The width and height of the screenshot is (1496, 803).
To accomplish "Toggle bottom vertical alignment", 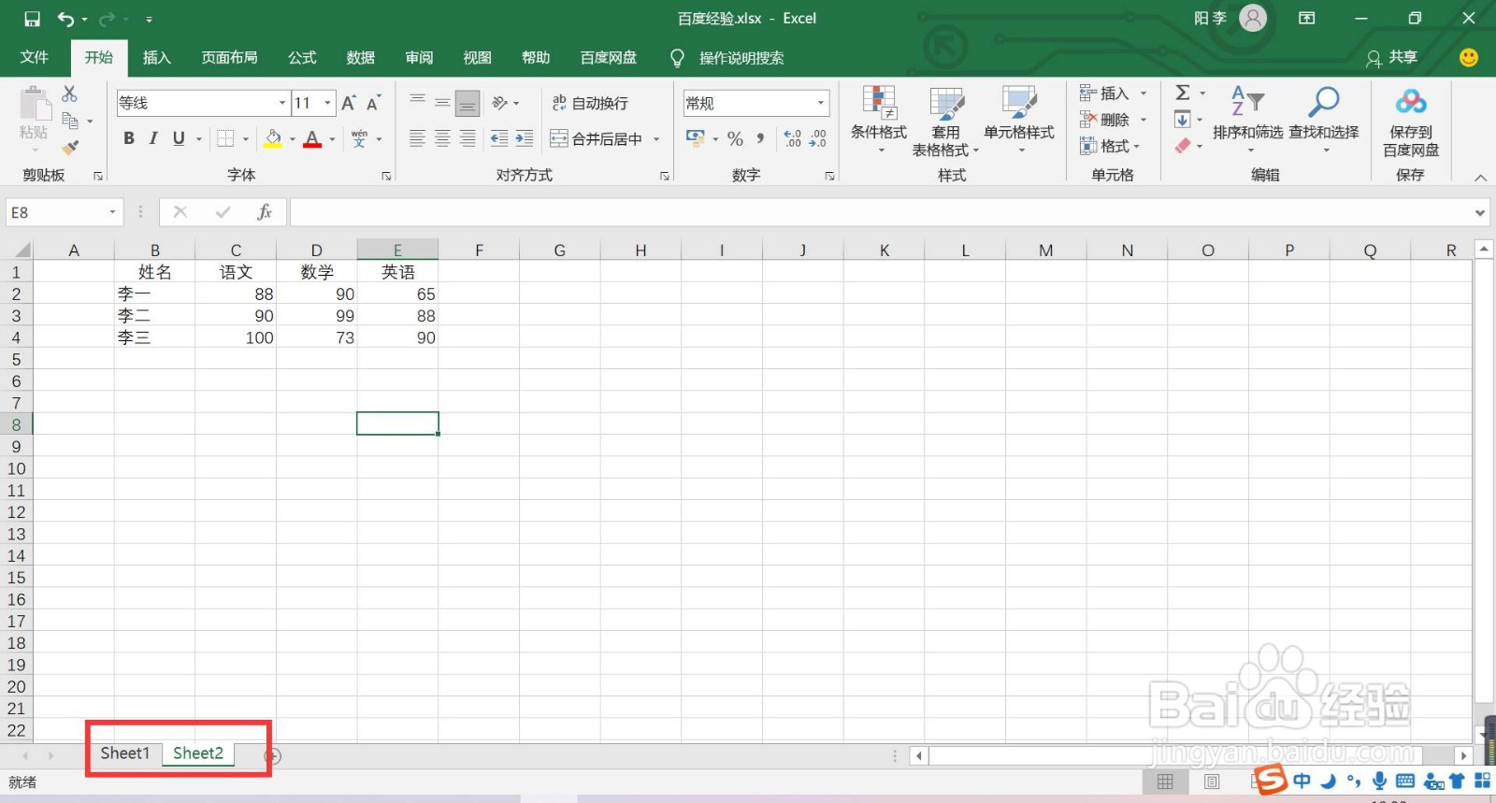I will point(467,103).
